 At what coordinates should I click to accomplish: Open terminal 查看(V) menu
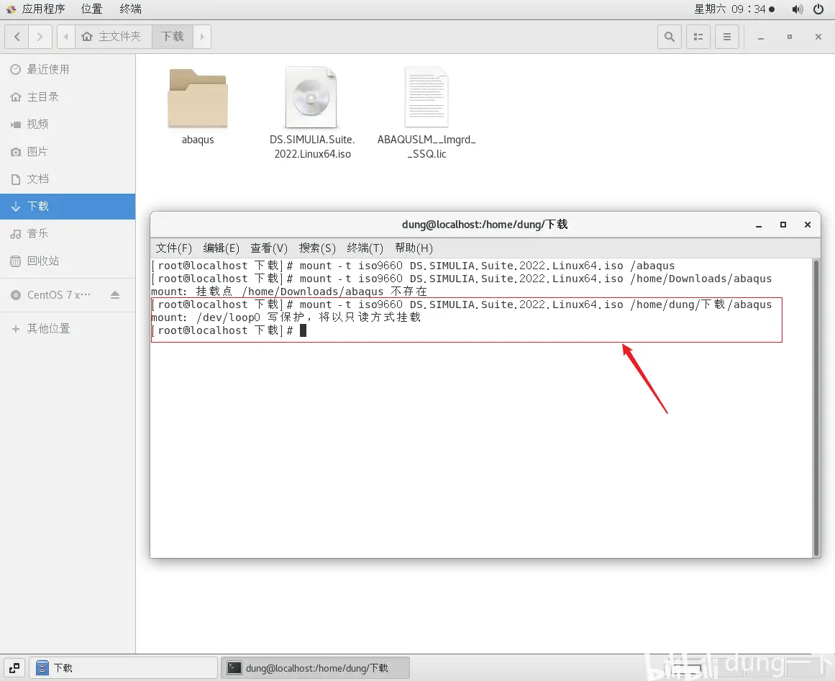[x=269, y=248]
